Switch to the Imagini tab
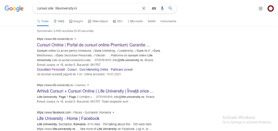 [x=76, y=21]
